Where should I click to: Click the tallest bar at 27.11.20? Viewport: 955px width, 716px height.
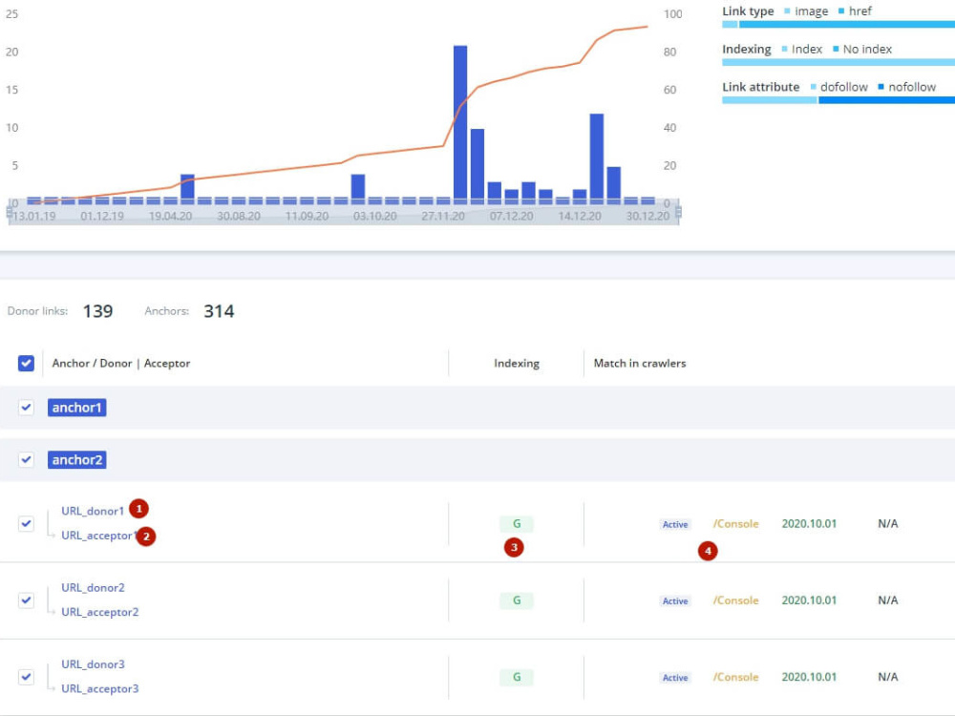(460, 124)
